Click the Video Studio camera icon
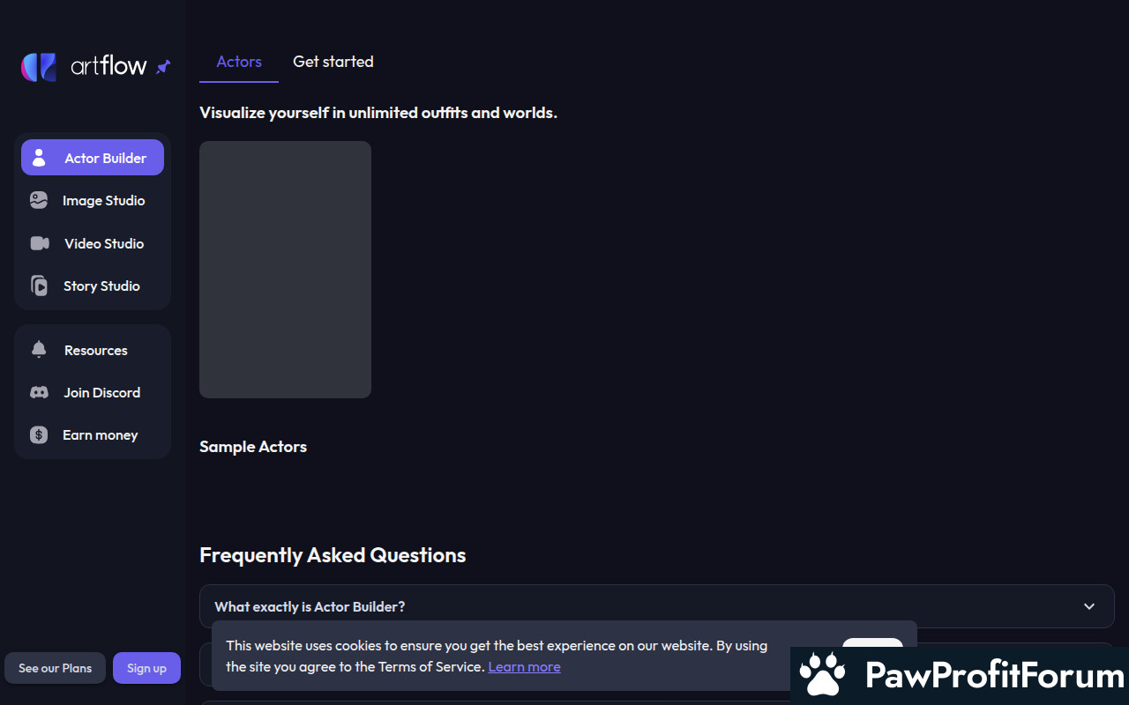The height and width of the screenshot is (705, 1129). pos(40,243)
